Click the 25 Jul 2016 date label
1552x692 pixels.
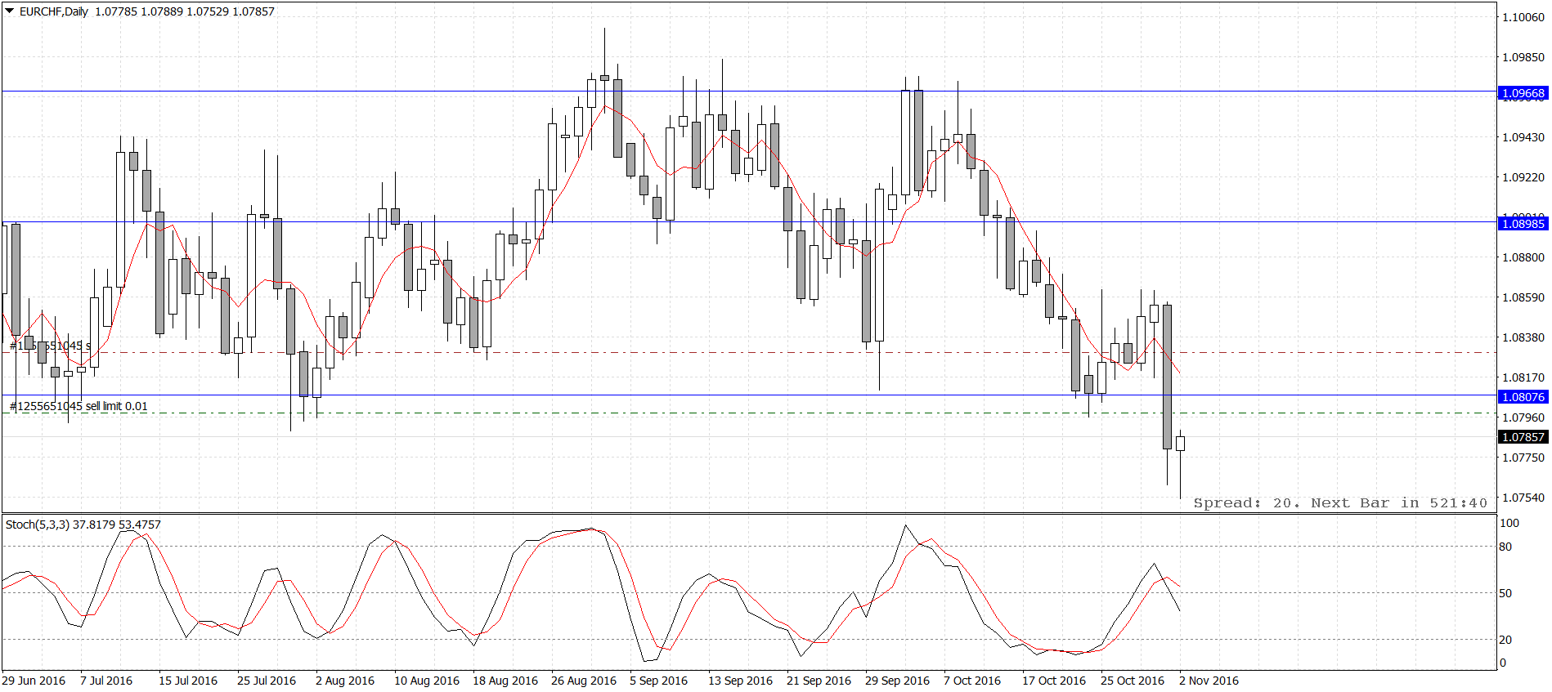[267, 681]
